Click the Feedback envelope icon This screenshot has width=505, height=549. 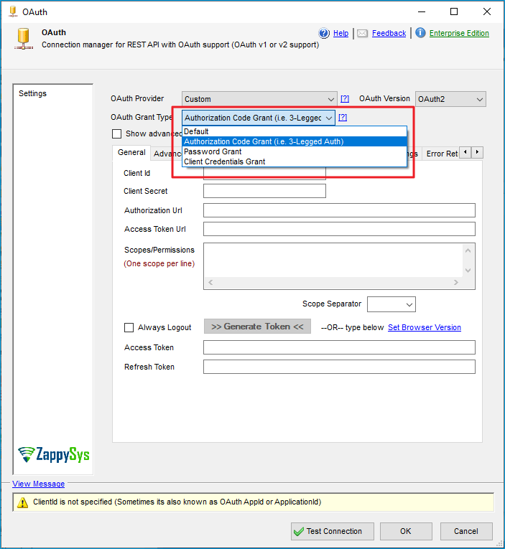(362, 33)
